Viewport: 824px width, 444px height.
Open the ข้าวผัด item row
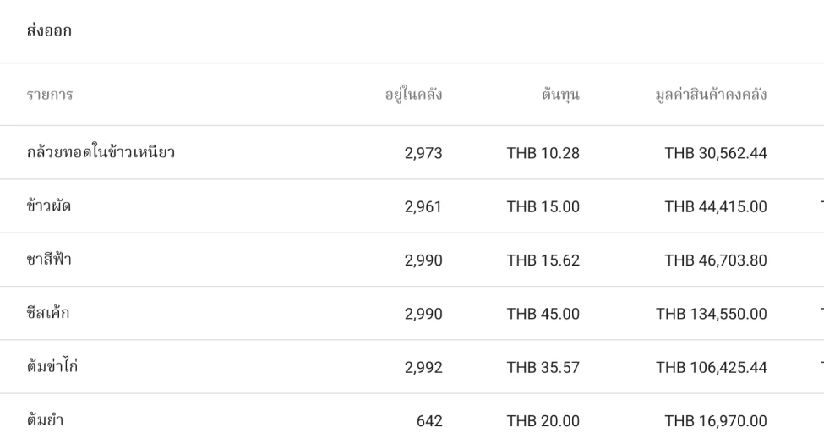pos(49,206)
